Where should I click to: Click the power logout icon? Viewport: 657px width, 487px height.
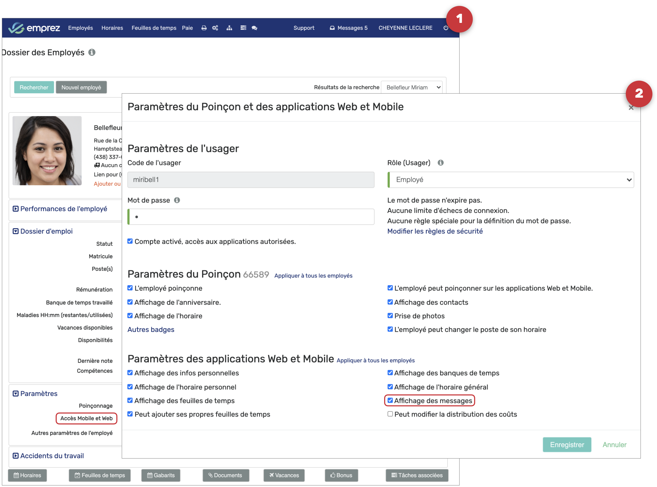[446, 28]
